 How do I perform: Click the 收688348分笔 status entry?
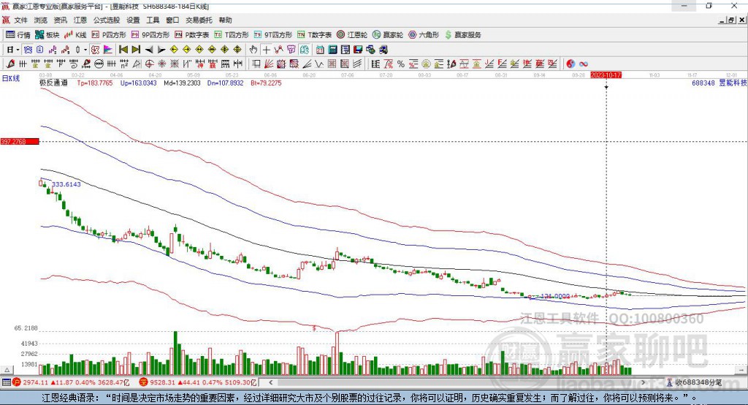695,382
